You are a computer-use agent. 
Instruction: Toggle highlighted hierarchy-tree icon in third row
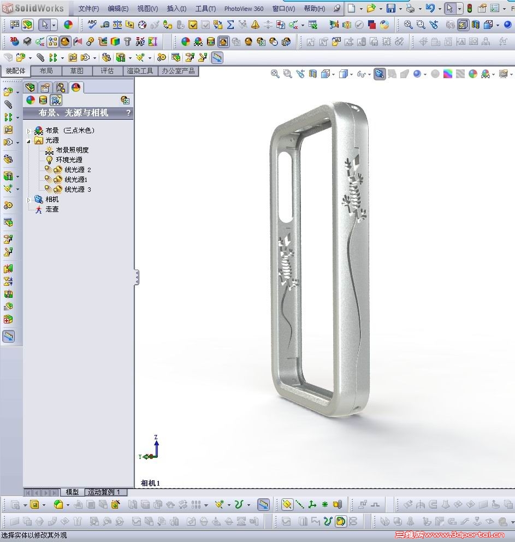tap(53, 42)
